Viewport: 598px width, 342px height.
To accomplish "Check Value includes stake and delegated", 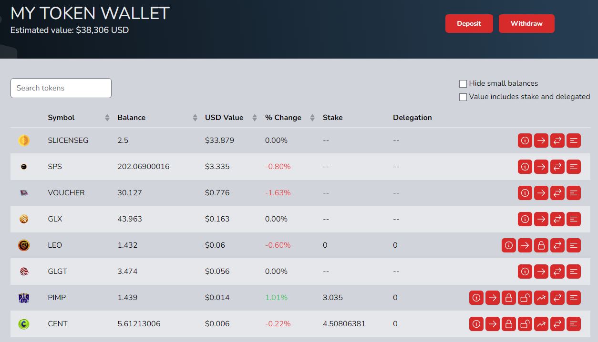I will tap(463, 97).
